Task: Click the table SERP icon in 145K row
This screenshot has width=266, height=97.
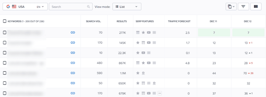Action: coord(143,43)
